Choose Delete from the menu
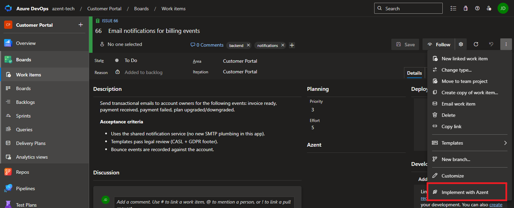514x208 pixels. click(469, 115)
